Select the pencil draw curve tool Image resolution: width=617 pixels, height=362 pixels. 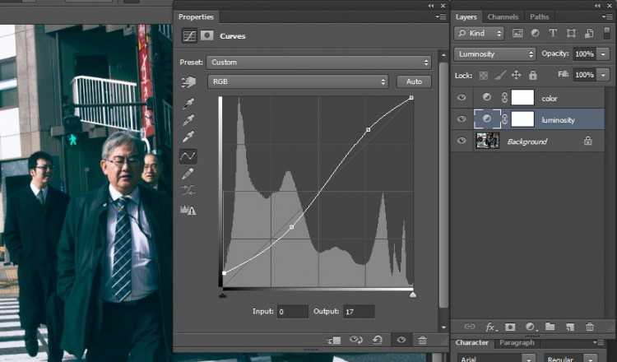tap(188, 174)
